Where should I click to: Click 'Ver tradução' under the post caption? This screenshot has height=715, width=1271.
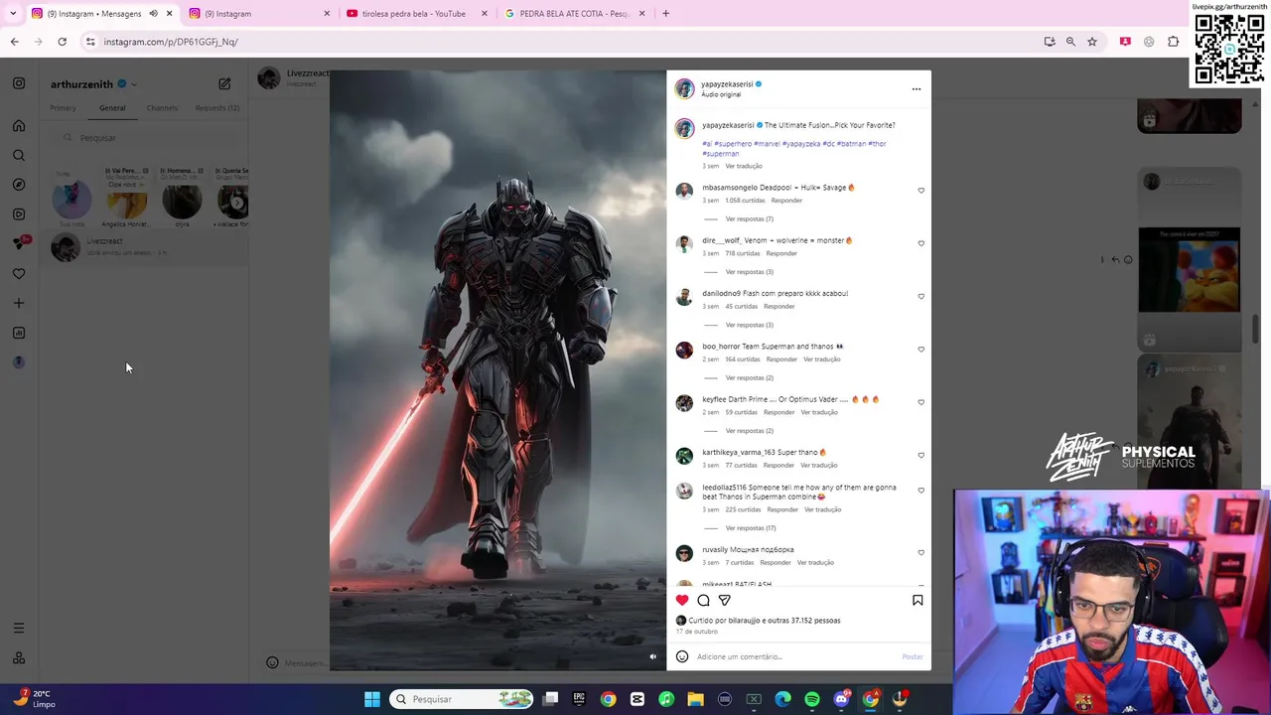click(744, 166)
